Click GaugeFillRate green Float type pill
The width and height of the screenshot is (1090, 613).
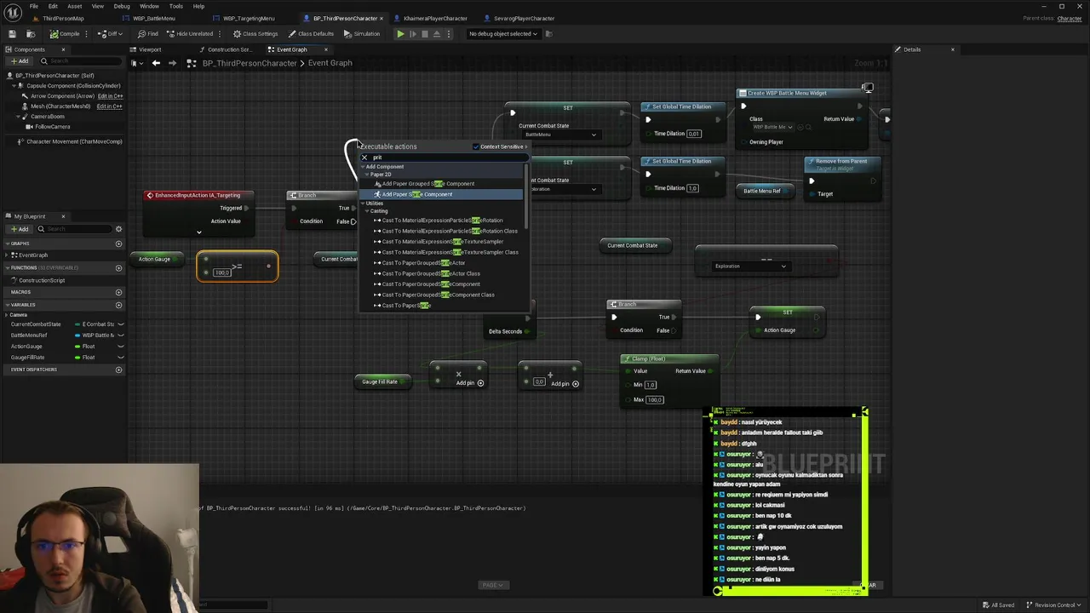(77, 358)
